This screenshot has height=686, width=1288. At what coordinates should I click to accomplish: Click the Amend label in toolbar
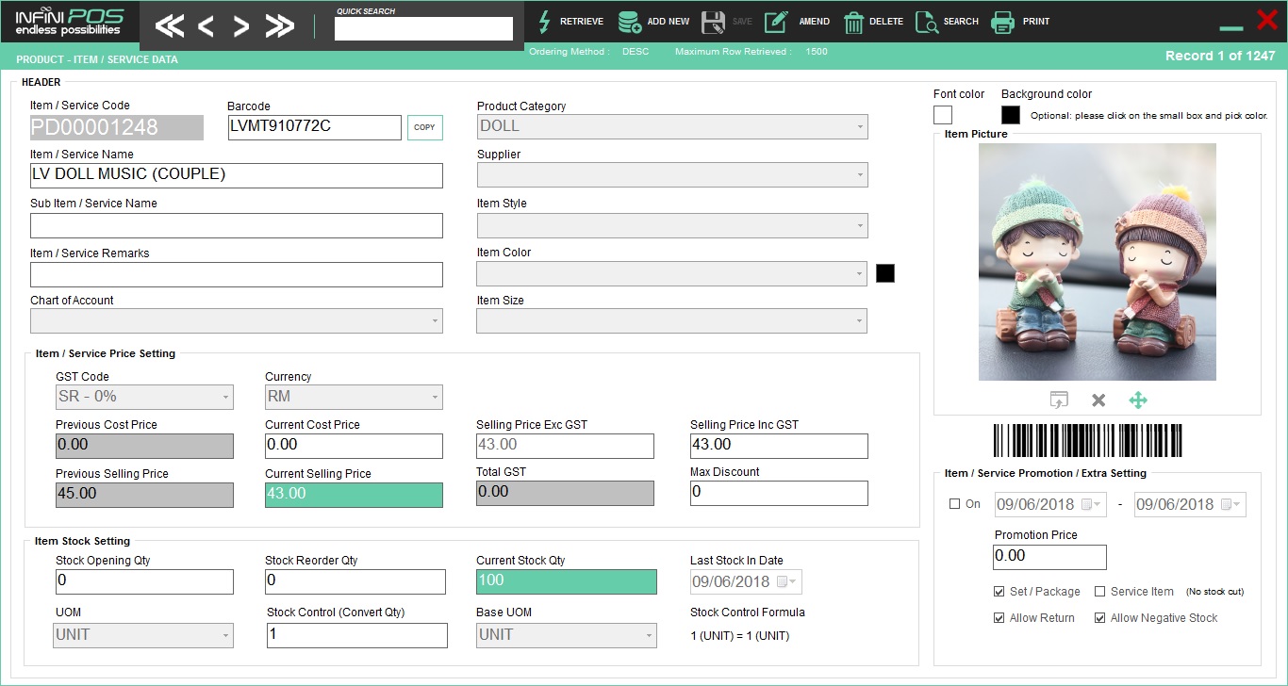(x=815, y=22)
